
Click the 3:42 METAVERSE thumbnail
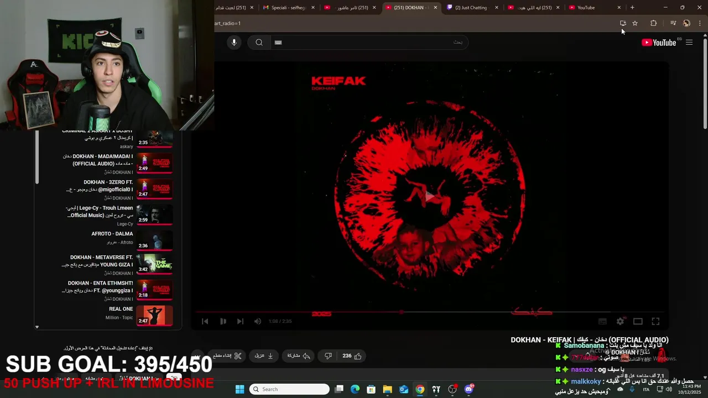[x=155, y=264]
